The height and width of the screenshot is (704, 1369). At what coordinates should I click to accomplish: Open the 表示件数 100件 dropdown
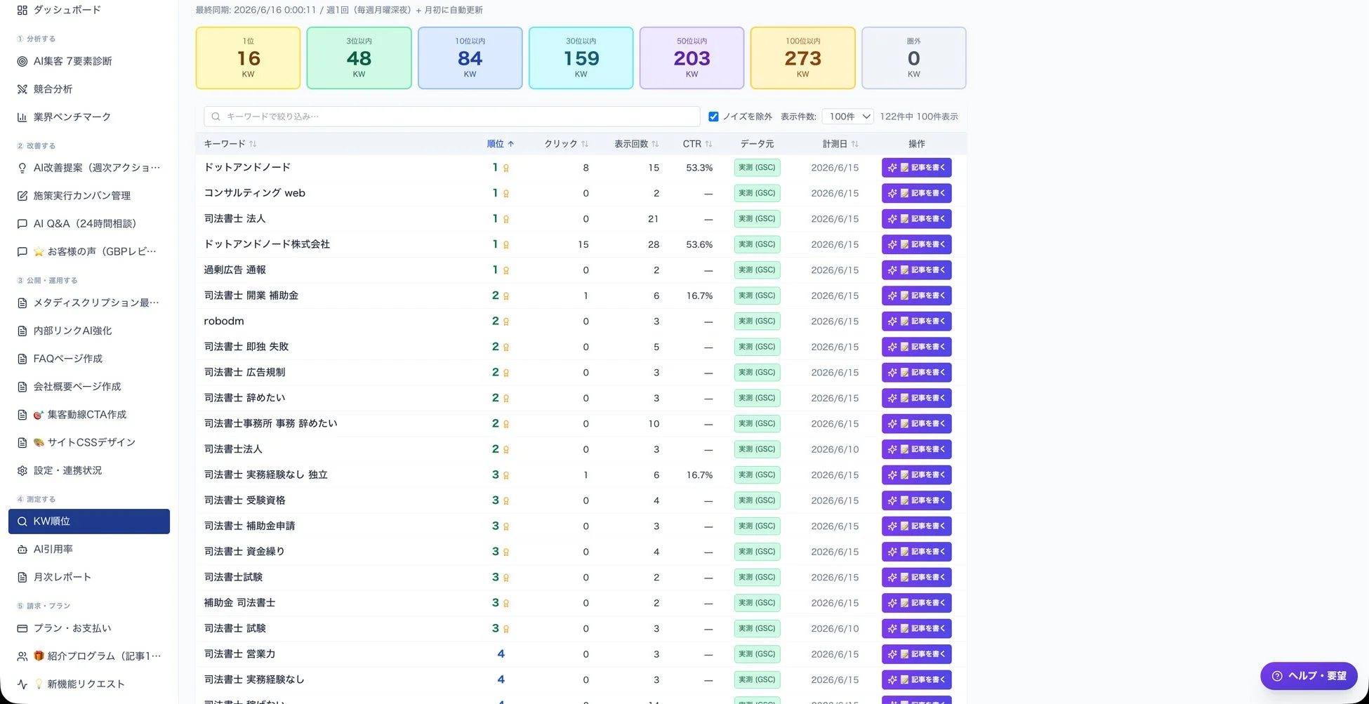pos(848,117)
